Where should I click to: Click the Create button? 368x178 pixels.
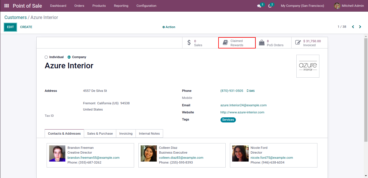[x=26, y=27]
